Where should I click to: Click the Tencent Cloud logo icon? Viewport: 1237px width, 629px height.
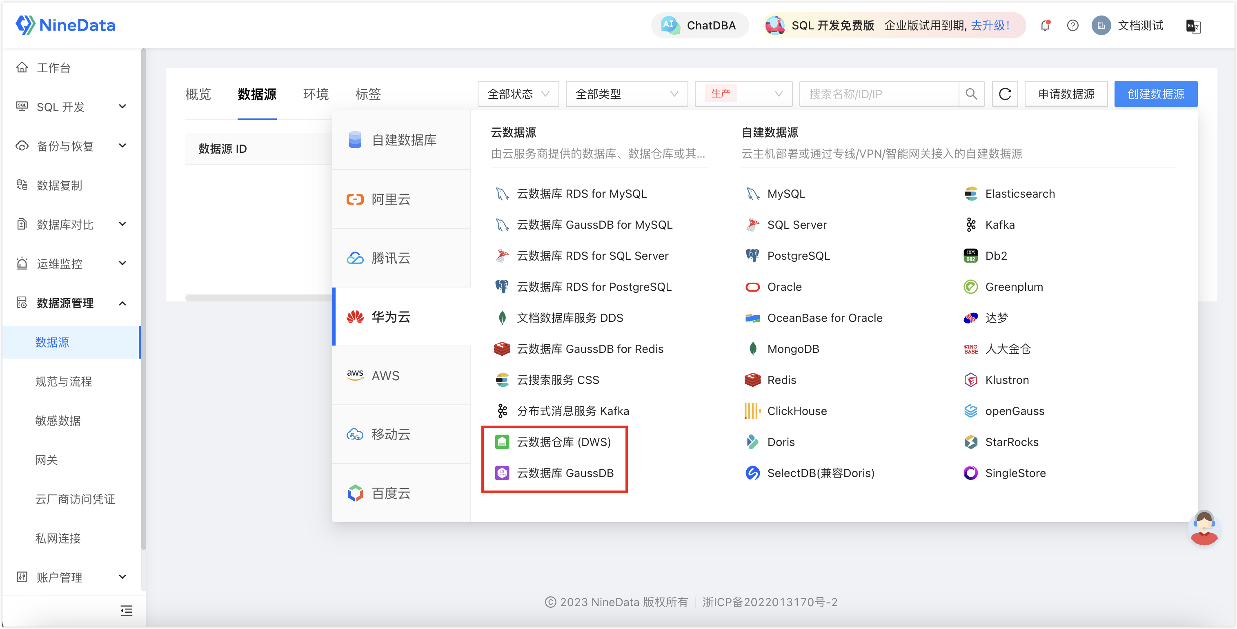(355, 259)
